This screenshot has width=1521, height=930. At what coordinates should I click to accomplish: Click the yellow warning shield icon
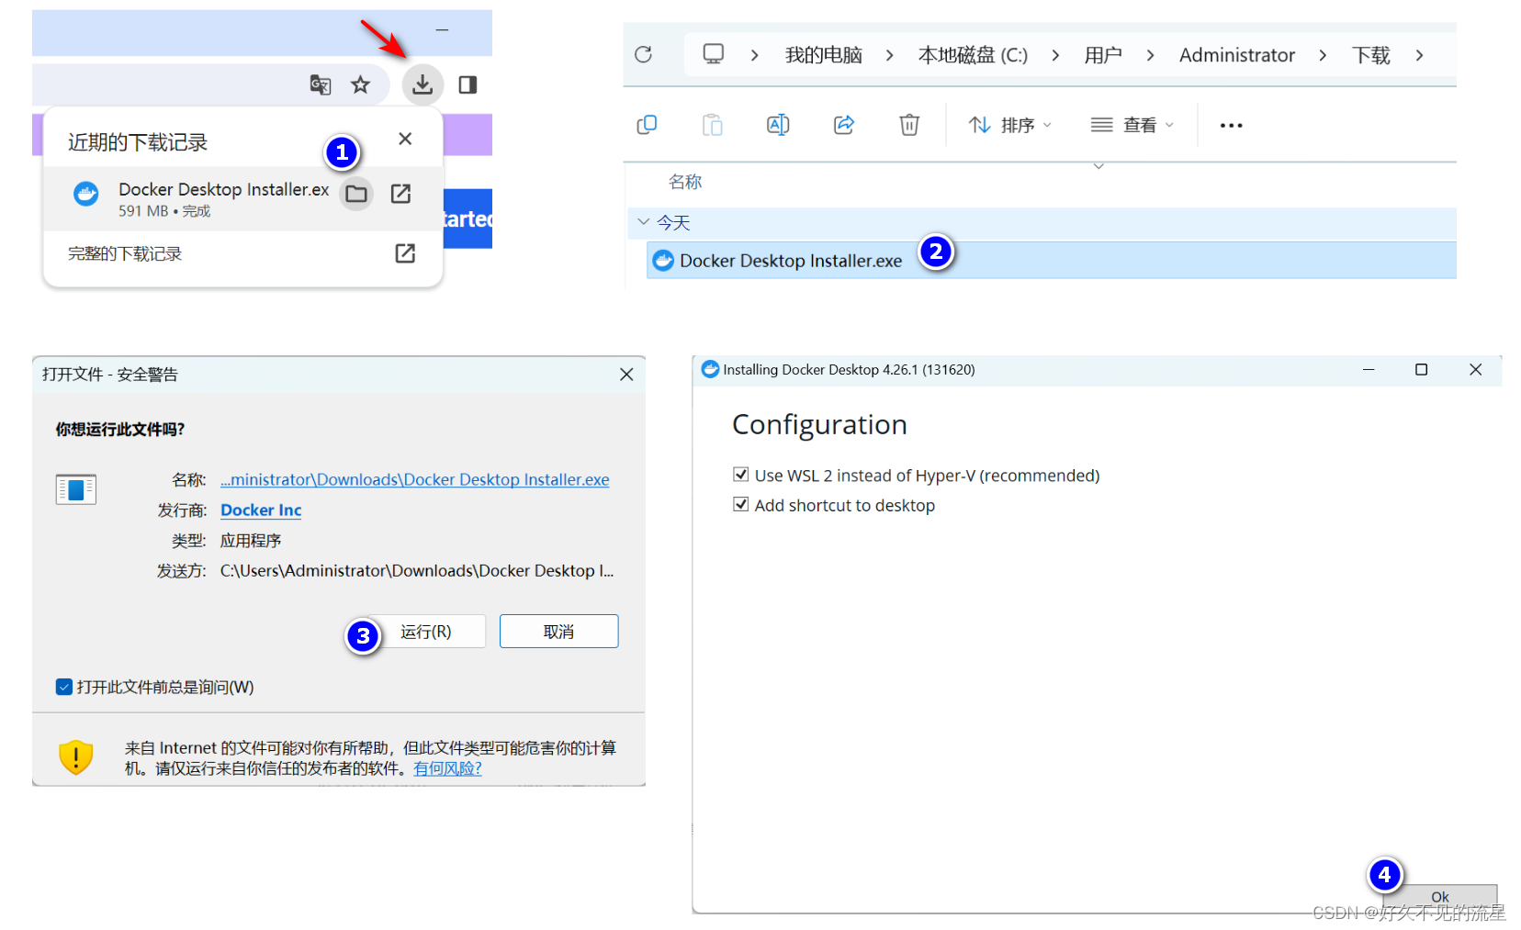point(75,757)
